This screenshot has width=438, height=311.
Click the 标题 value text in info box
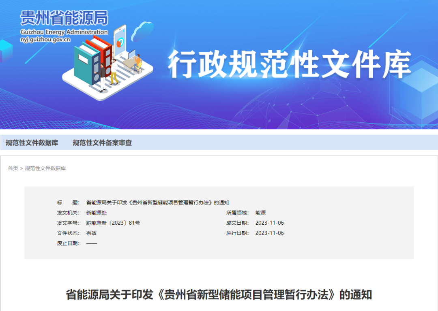click(157, 202)
